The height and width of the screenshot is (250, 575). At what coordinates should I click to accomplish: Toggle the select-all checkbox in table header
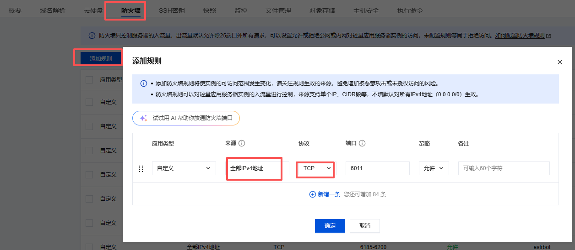[89, 79]
